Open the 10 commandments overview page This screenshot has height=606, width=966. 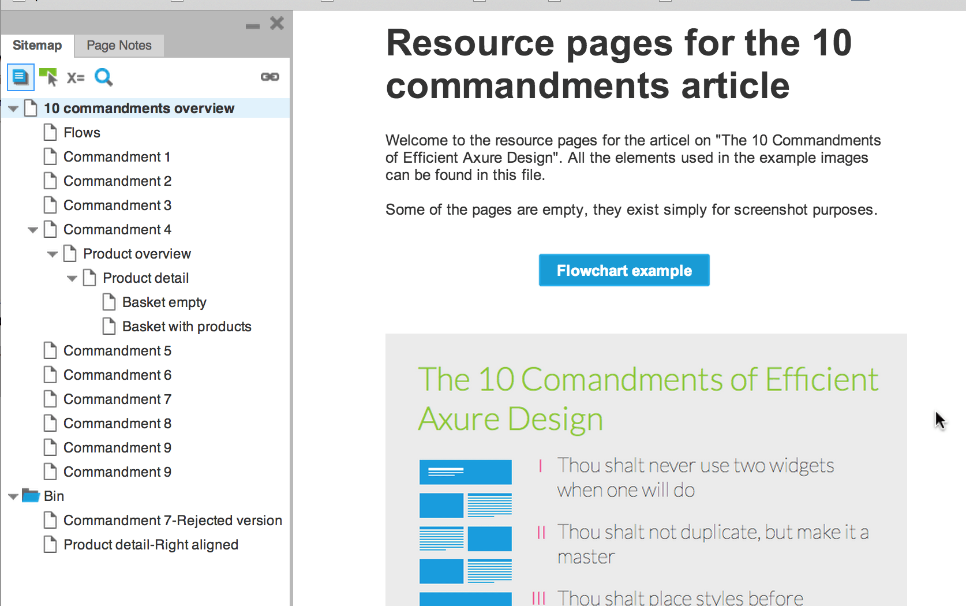tap(139, 109)
